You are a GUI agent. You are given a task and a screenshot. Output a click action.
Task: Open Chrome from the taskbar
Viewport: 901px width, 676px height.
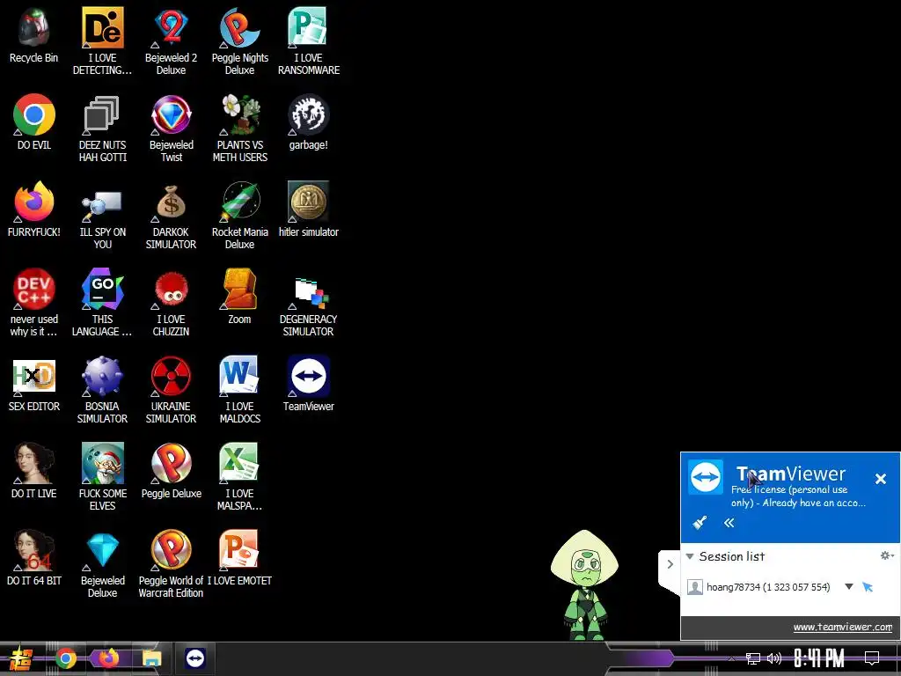click(66, 658)
